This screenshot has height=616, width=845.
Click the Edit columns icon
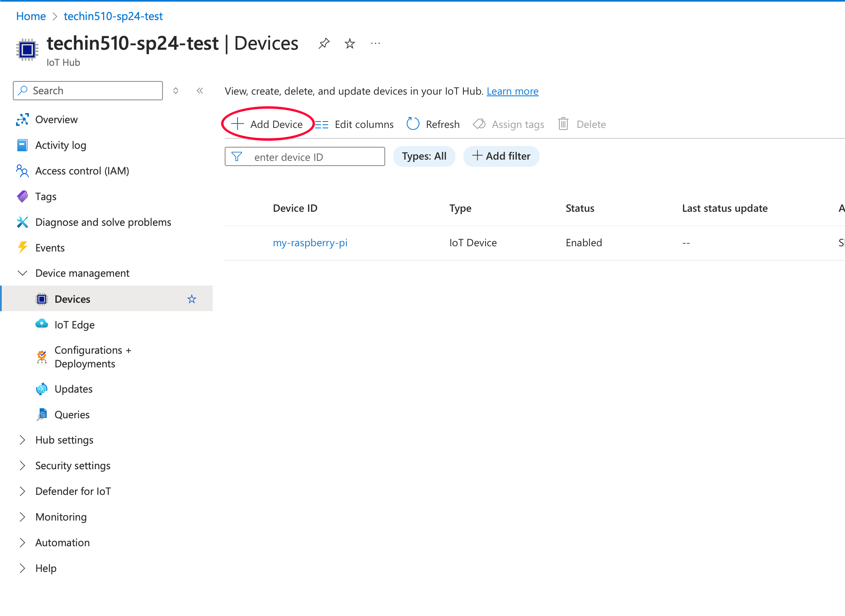[322, 124]
